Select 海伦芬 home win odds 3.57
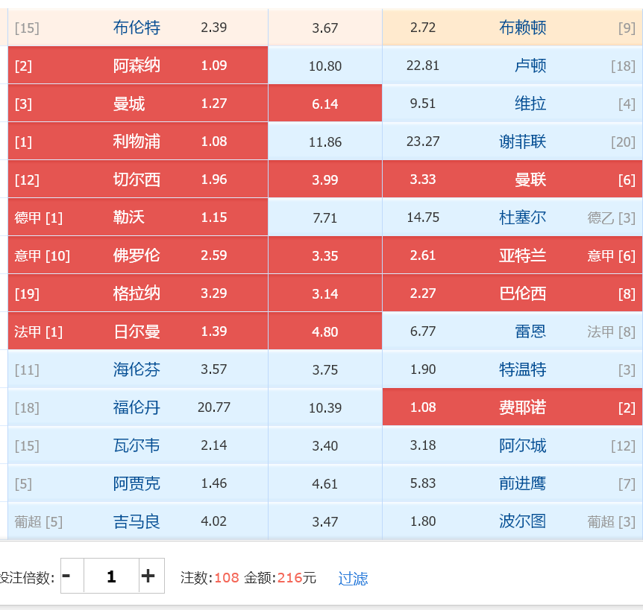Screen dimensions: 643x610 pos(138,369)
